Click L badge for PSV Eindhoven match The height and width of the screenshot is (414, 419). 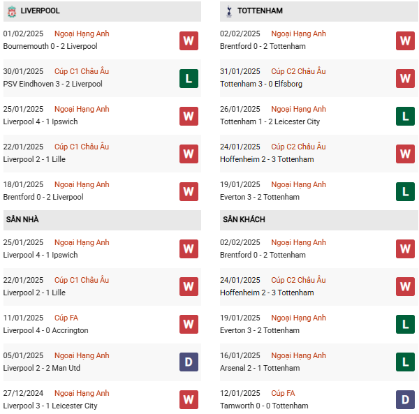pyautogui.click(x=189, y=78)
